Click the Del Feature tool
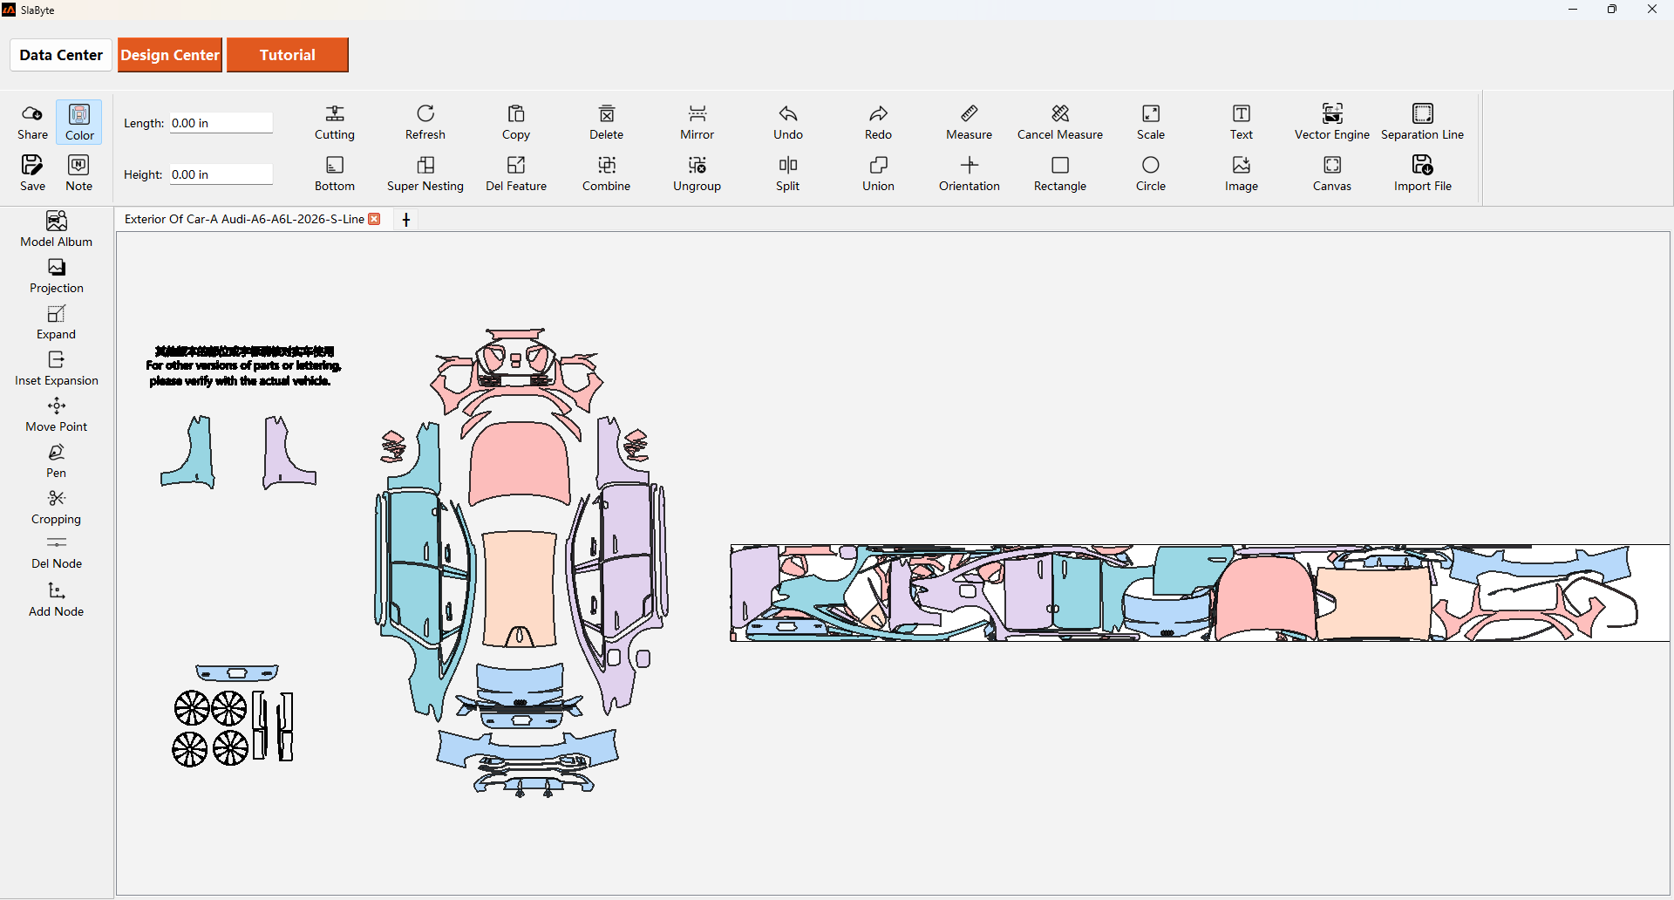 [516, 174]
